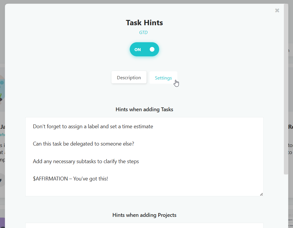Image resolution: width=293 pixels, height=228 pixels.
Task: Turn off the Task Hints ON toggle
Action: coord(144,49)
